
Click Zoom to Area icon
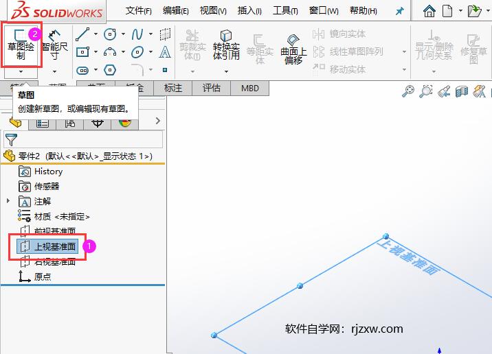point(426,91)
